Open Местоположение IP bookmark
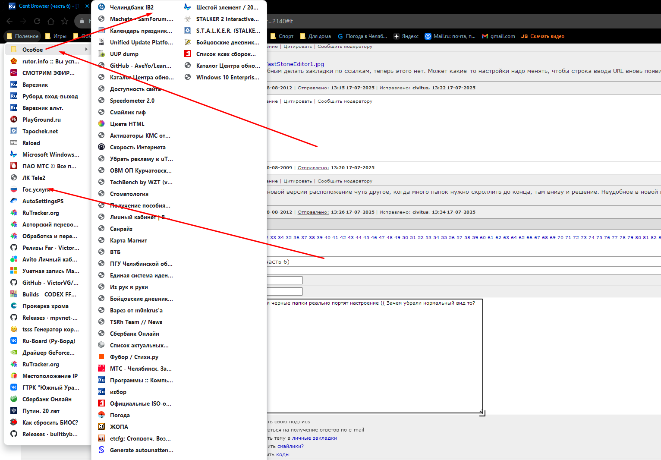This screenshot has height=460, width=661. tap(50, 376)
